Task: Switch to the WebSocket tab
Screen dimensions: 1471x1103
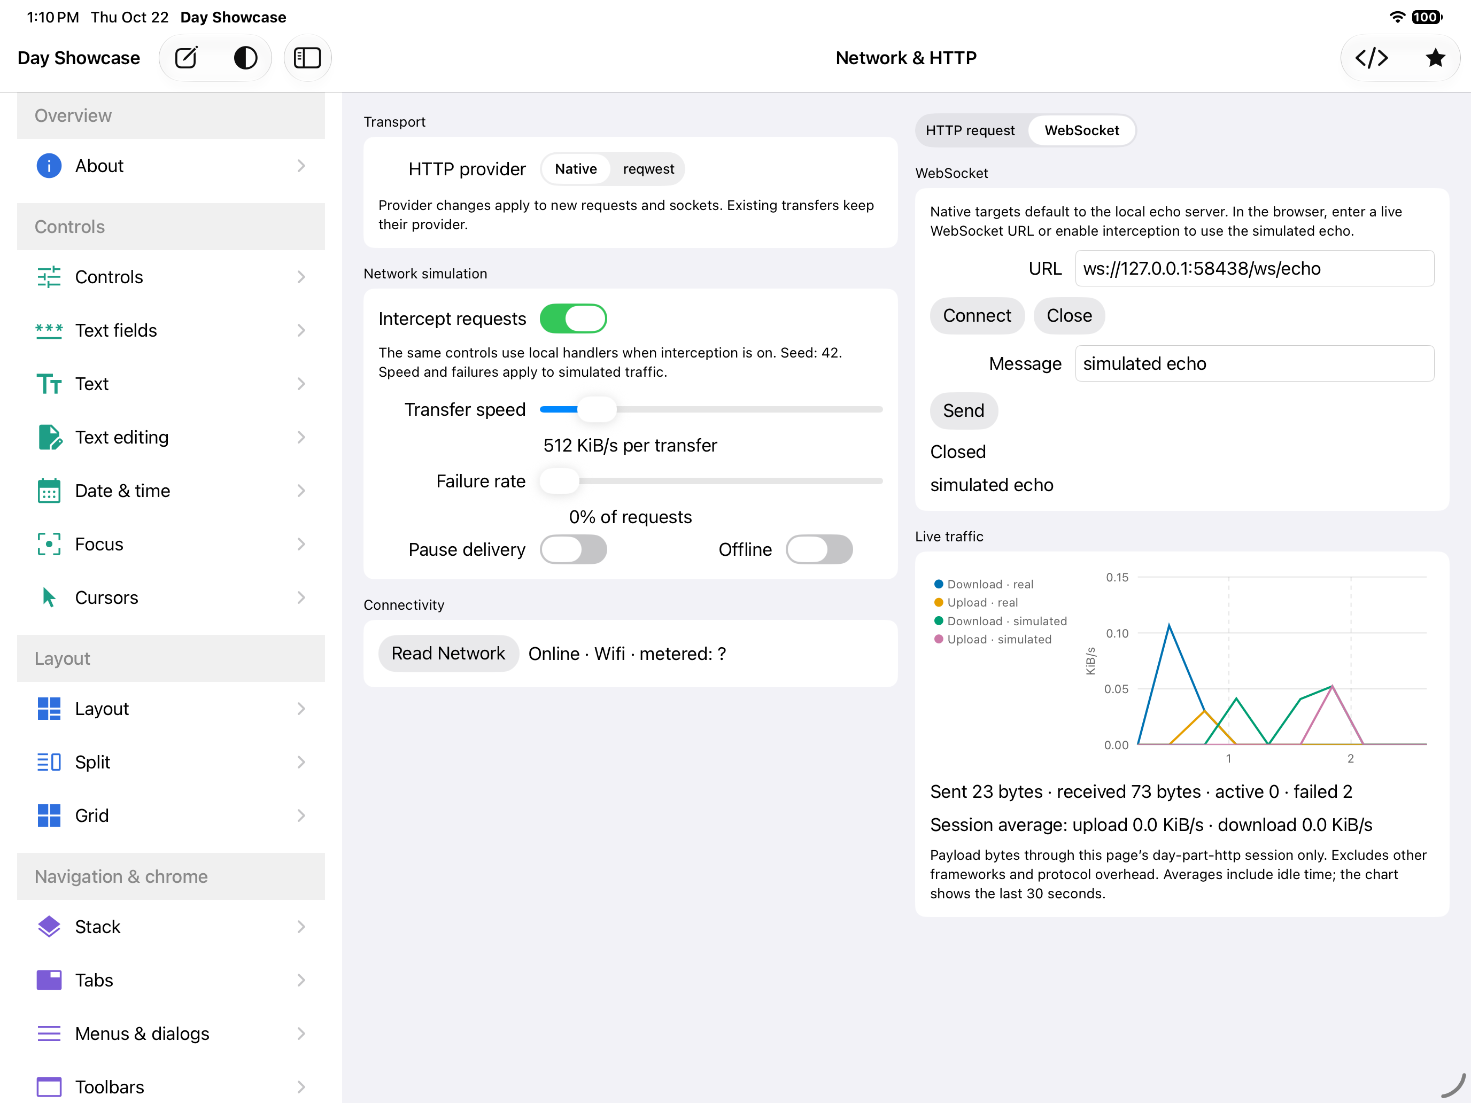Action: click(1081, 130)
